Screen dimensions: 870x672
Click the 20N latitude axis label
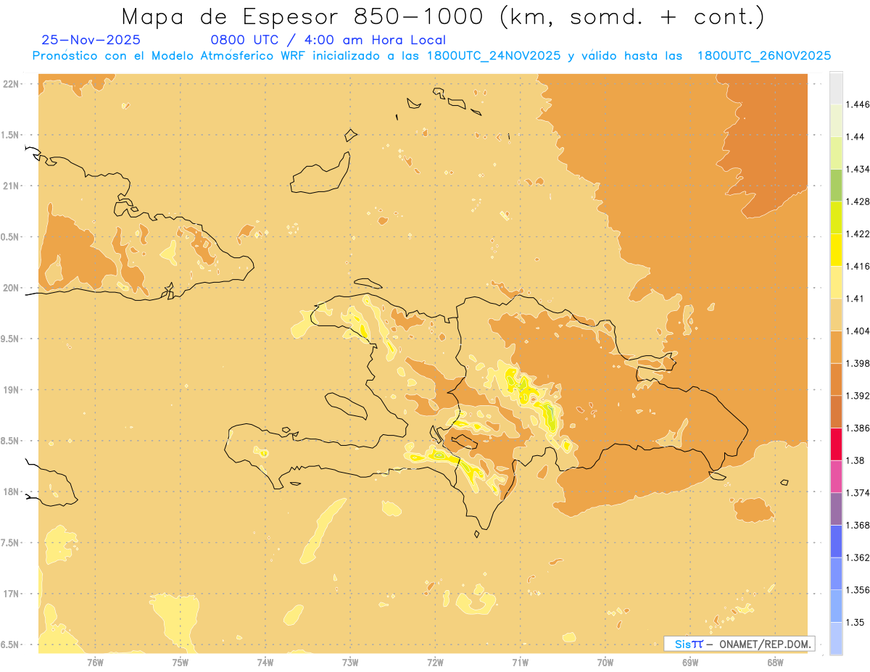pyautogui.click(x=12, y=288)
